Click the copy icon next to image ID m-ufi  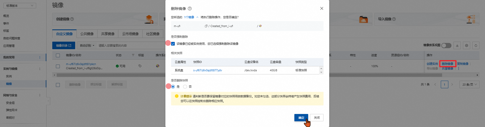click(206, 26)
